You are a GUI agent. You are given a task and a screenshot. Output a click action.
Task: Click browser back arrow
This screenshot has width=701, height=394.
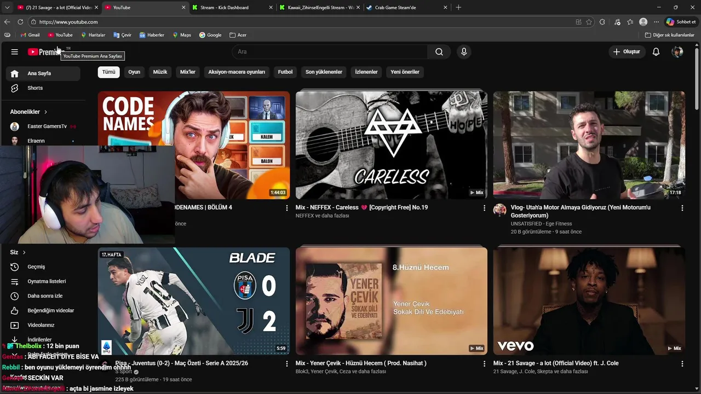click(7, 22)
